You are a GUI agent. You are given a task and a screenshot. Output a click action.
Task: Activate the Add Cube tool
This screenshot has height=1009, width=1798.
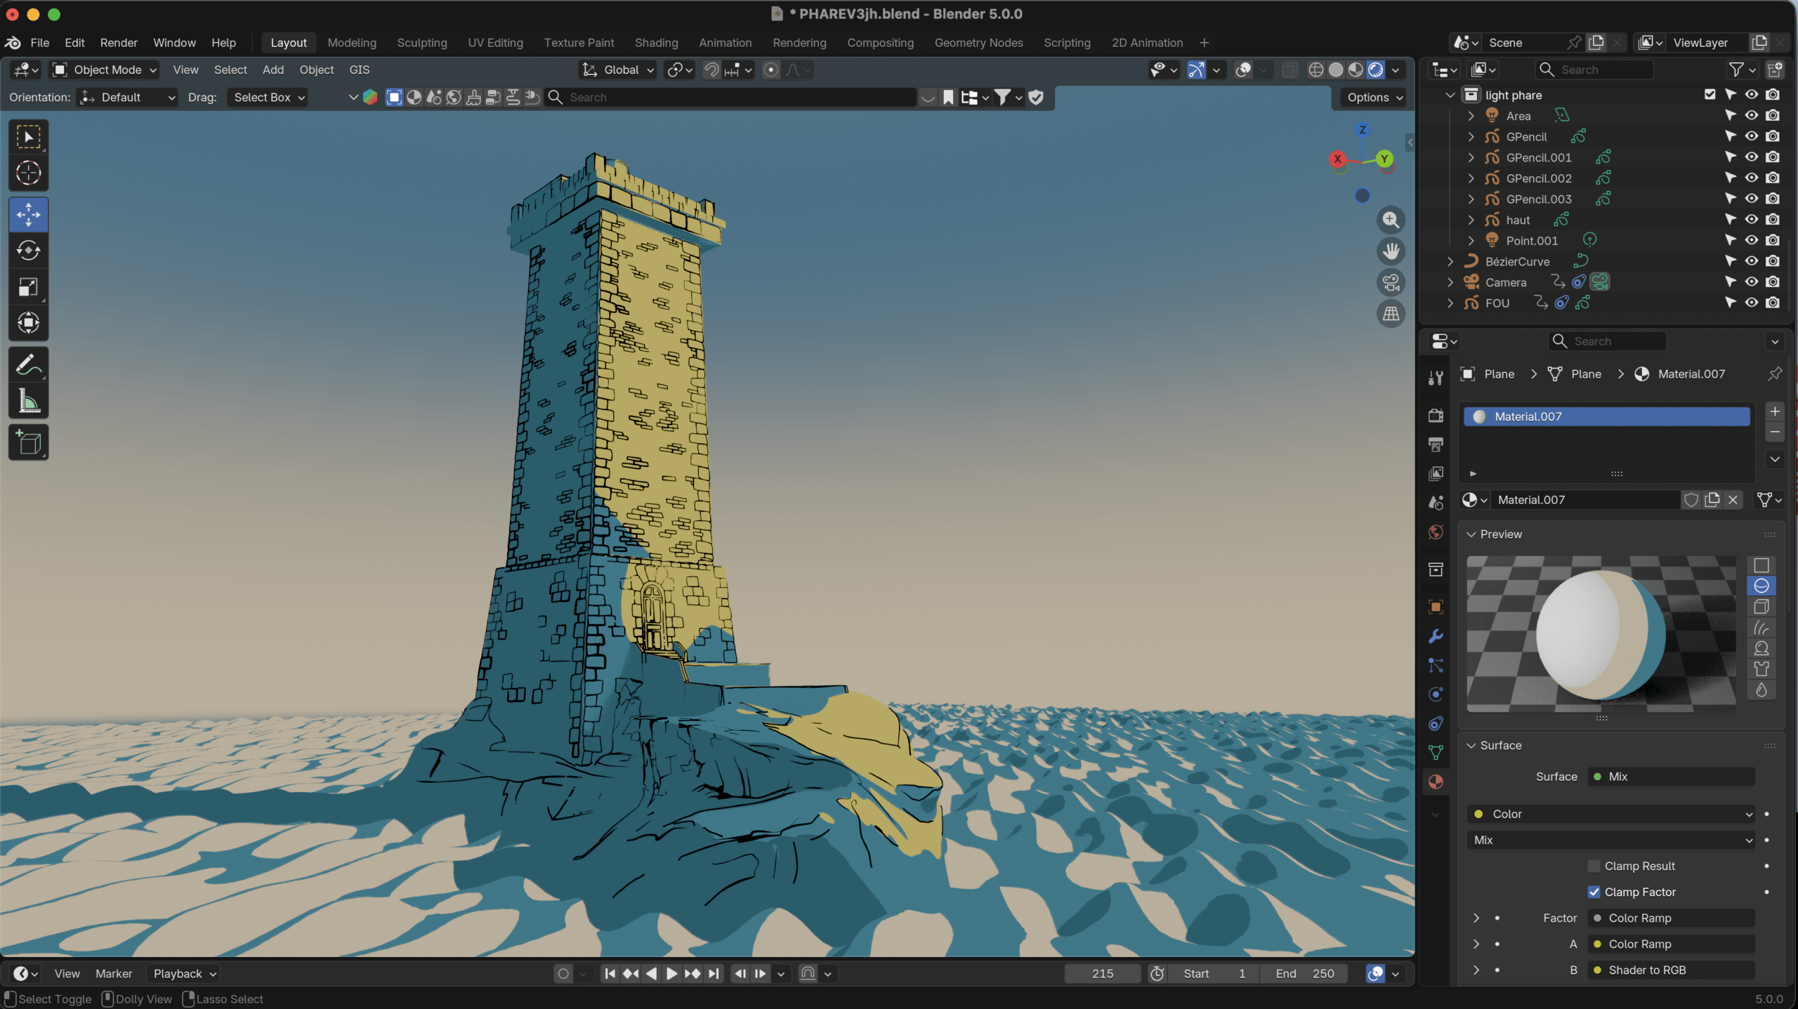tap(28, 443)
